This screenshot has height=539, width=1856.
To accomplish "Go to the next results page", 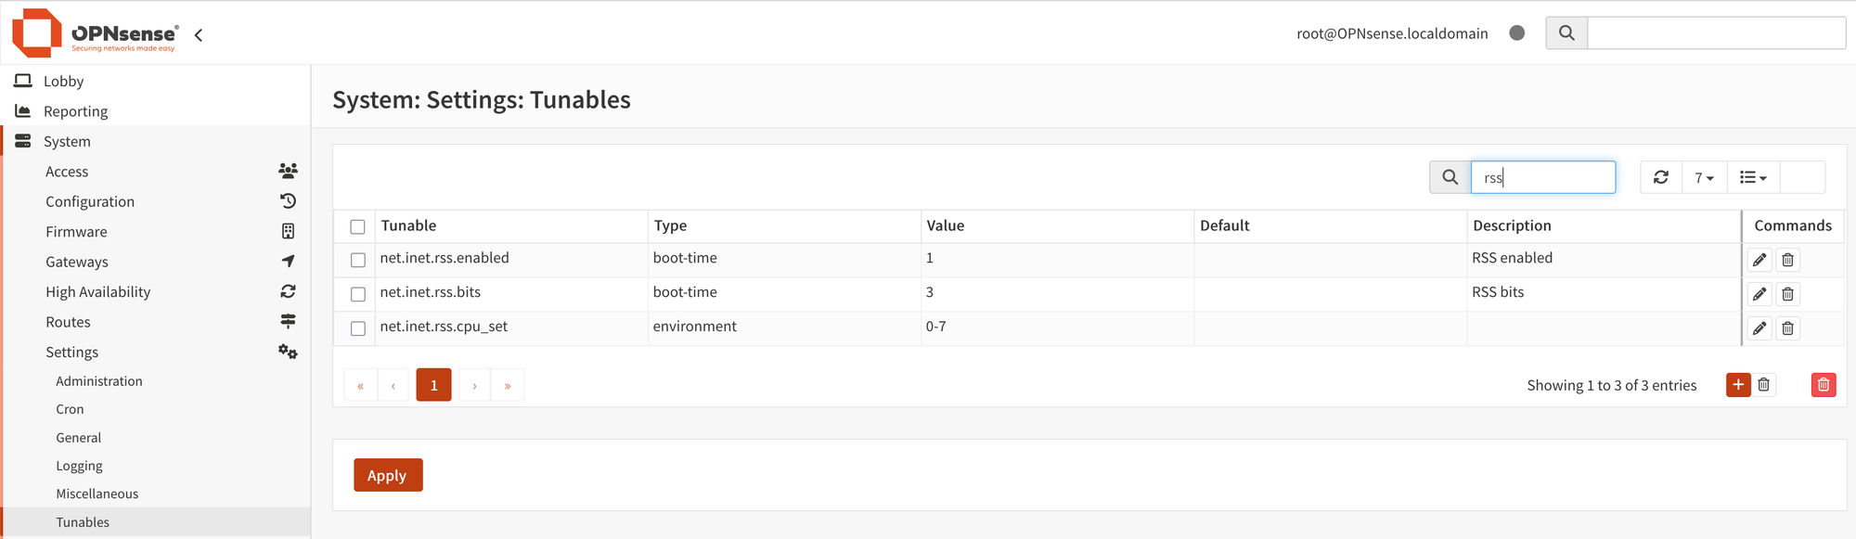I will click(474, 385).
